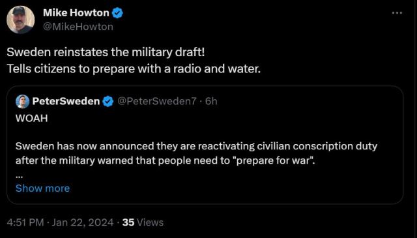The height and width of the screenshot is (238, 417).
Task: Open Mike Howton's profile avatar
Action: [x=20, y=20]
